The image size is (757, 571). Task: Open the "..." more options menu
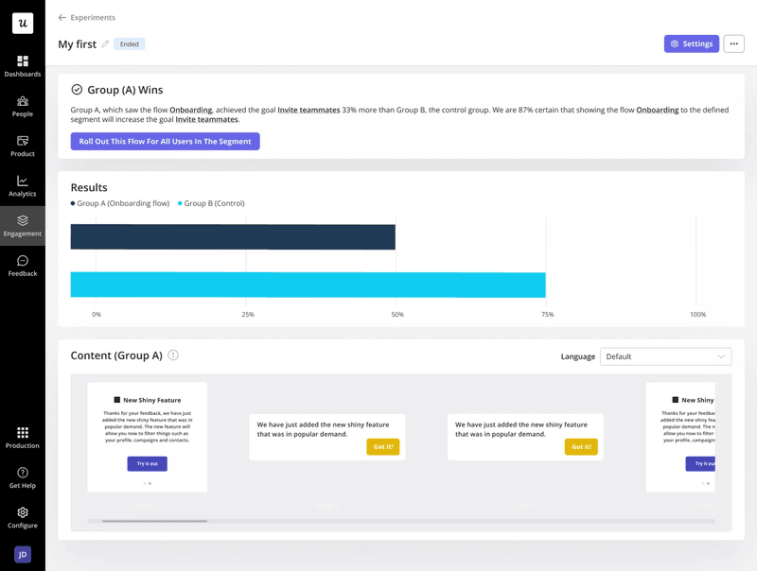click(x=733, y=43)
